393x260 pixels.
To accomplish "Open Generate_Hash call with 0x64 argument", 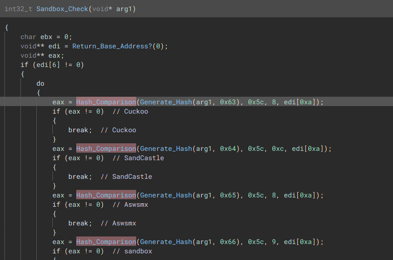I will pos(166,149).
